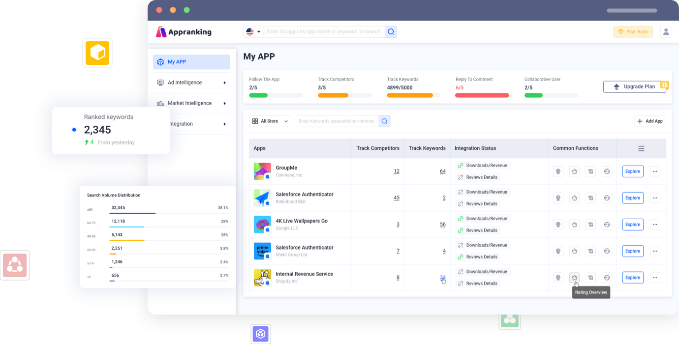Open three-dot menu for Internal Revenue Service
Image resolution: width=679 pixels, height=344 pixels.
pyautogui.click(x=655, y=278)
